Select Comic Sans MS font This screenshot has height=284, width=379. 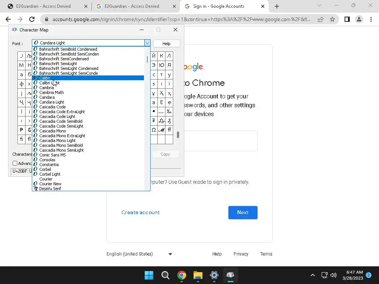click(x=88, y=155)
